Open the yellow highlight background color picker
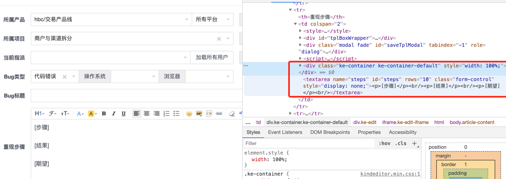Image resolution: width=506 pixels, height=179 pixels. [x=92, y=114]
